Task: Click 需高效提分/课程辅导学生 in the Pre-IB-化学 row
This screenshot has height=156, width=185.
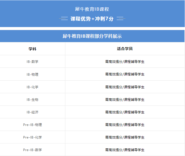Action: [125, 137]
